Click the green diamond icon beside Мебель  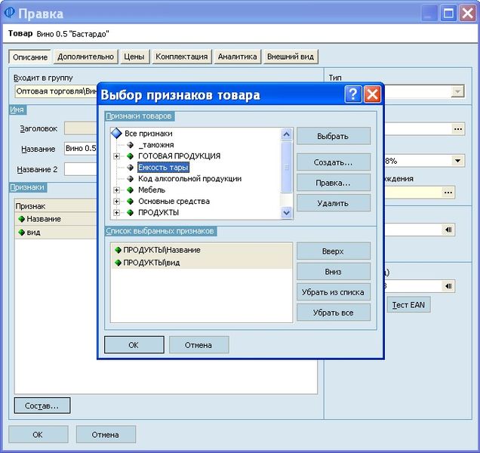130,190
